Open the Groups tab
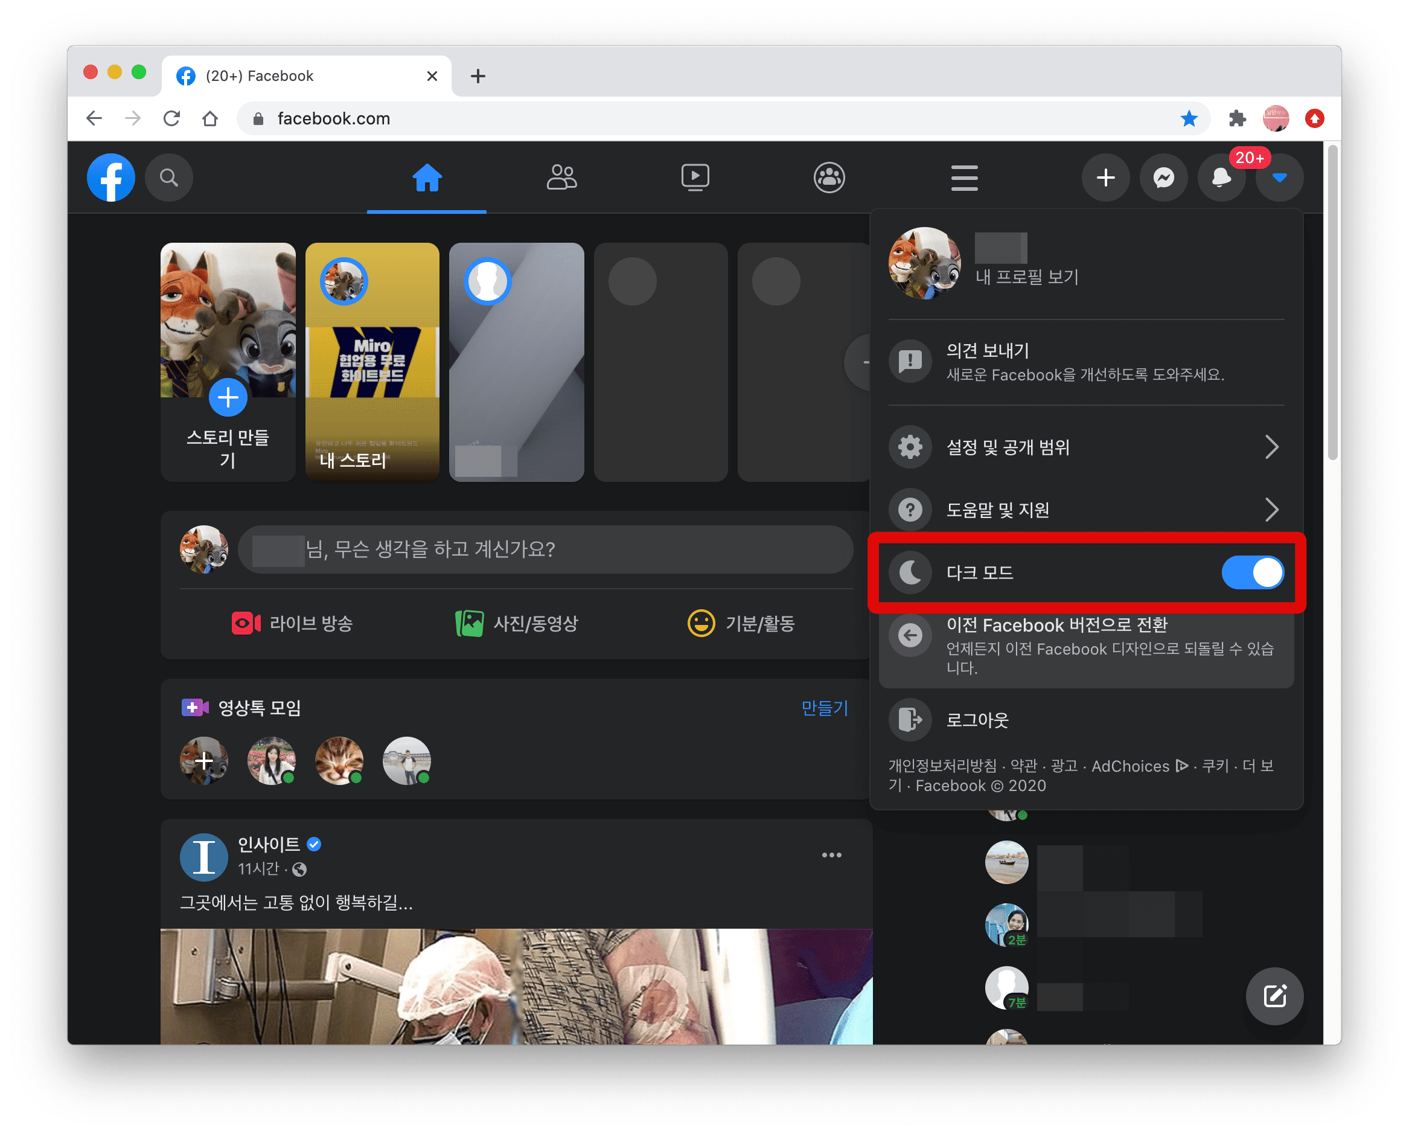Screen dimensions: 1409x1134 829,177
